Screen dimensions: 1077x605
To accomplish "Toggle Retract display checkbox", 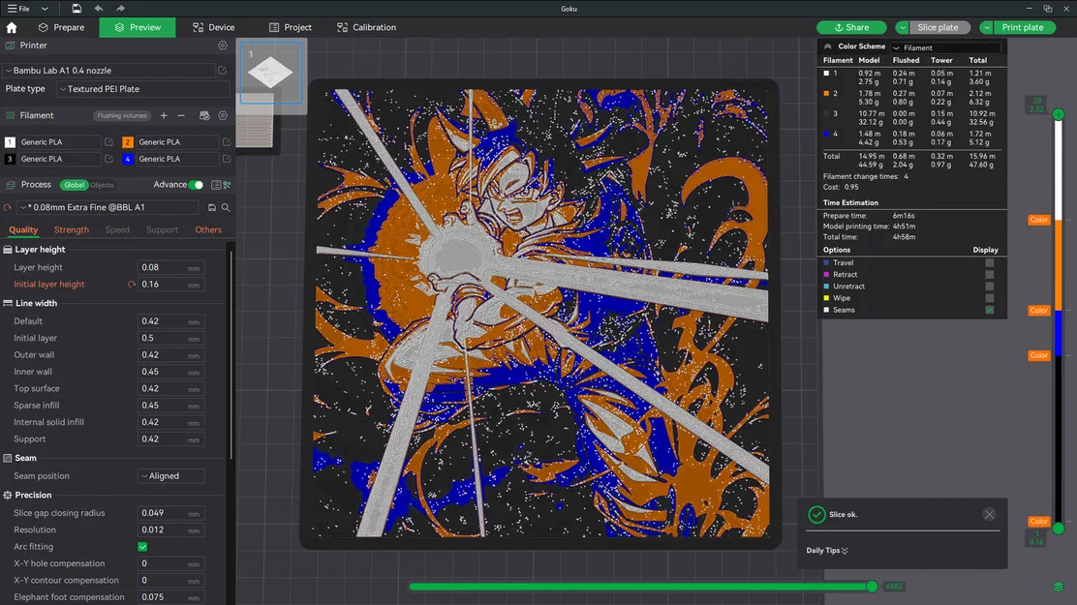I will [x=989, y=274].
